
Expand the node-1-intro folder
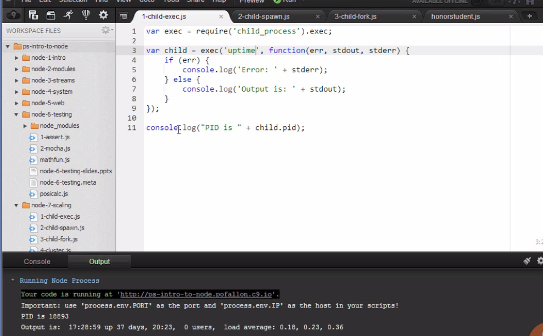[x=16, y=58]
